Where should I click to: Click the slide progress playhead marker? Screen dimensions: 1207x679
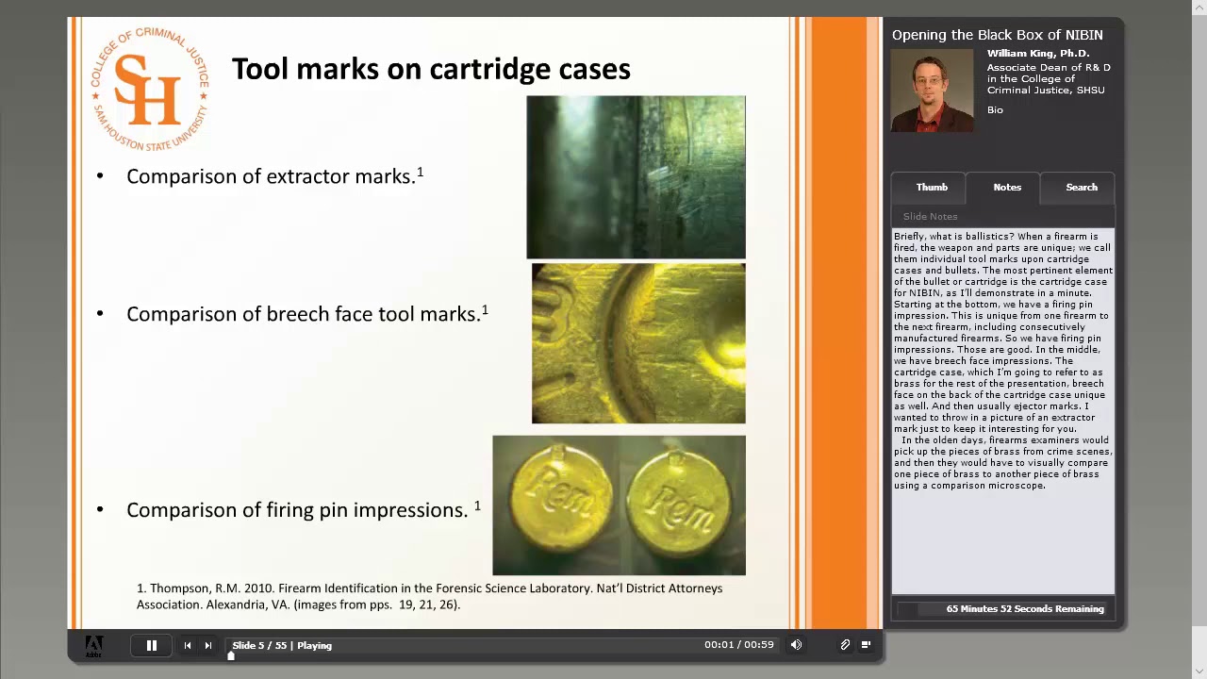[x=231, y=657]
